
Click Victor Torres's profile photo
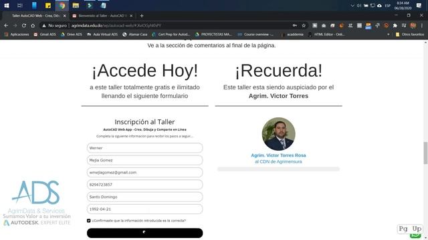pos(278,134)
